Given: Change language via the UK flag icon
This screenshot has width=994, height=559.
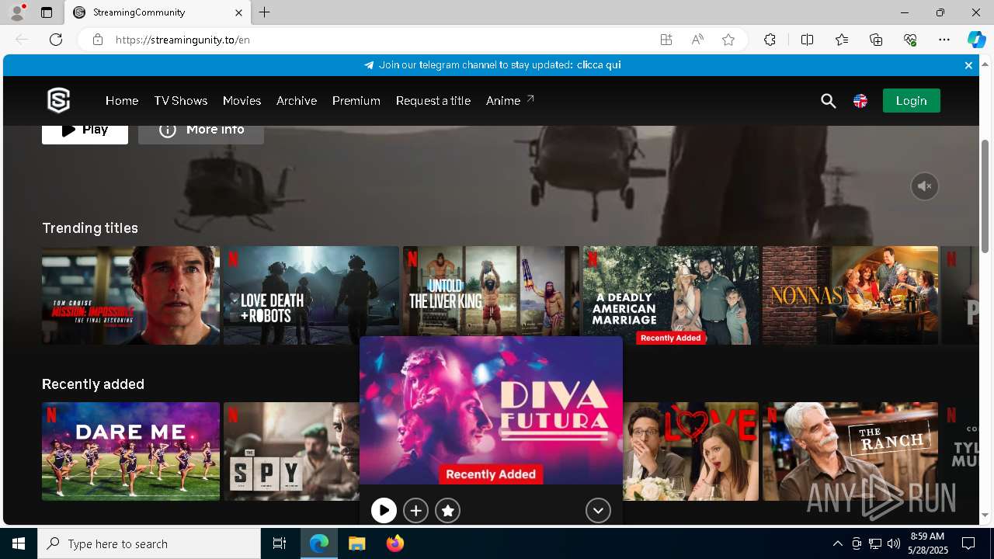Looking at the screenshot, I should click(860, 101).
